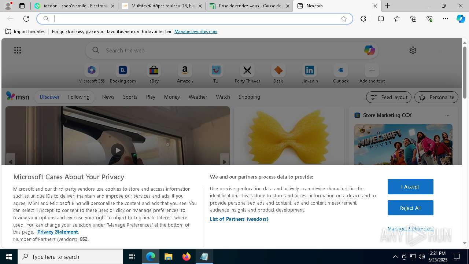
Task: Click the Personalise button
Action: point(436,97)
